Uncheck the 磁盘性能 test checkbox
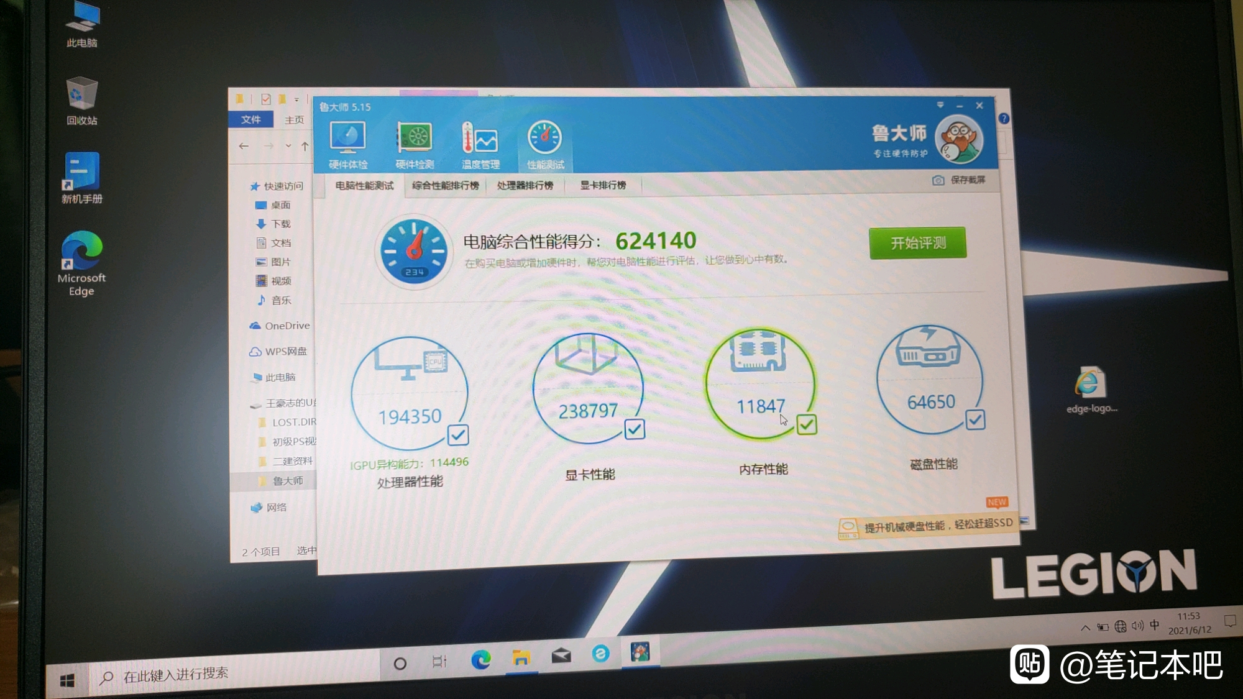The image size is (1243, 699). (975, 420)
